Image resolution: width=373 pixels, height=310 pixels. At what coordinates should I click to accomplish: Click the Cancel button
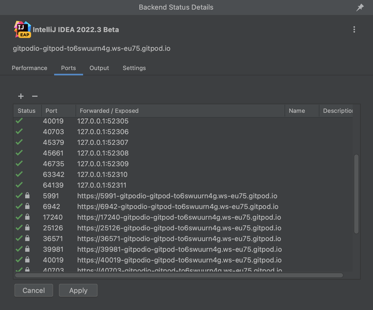[x=34, y=290]
